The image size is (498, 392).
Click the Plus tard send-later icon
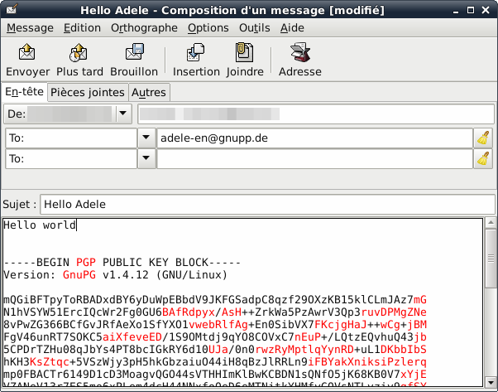[x=80, y=54]
